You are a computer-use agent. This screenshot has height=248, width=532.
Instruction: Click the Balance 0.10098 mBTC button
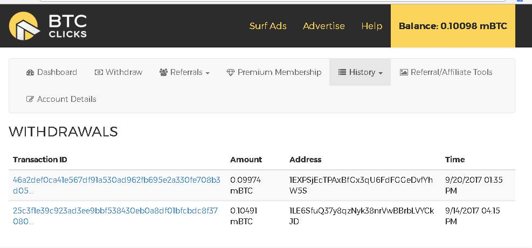pyautogui.click(x=453, y=26)
